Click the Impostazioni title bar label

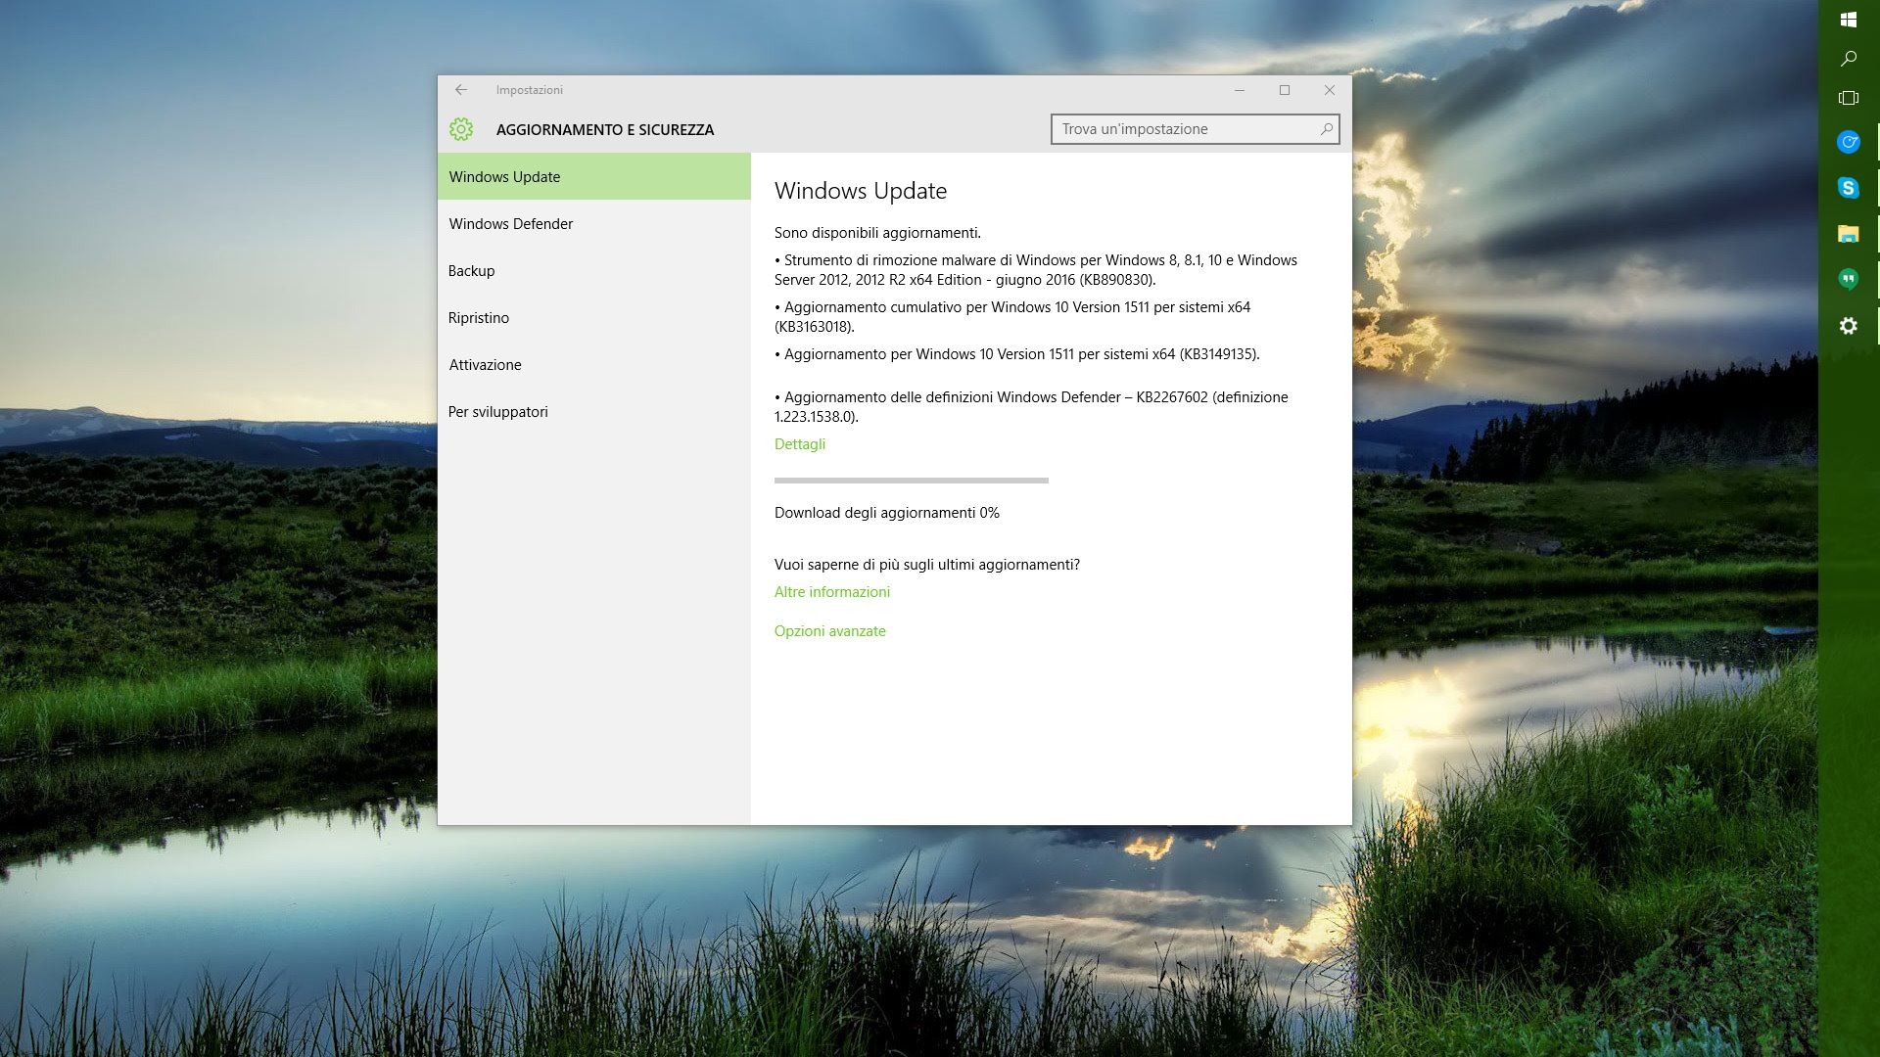coord(530,90)
